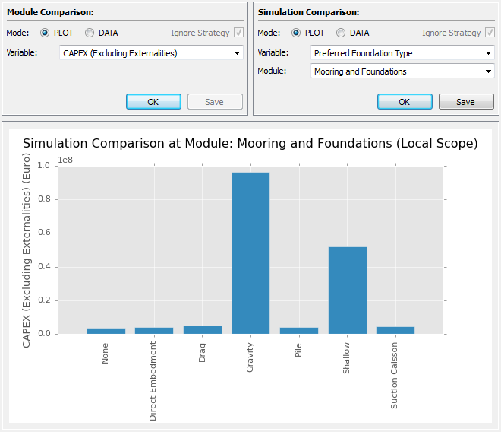Select the Drag bar in the plot
501x432 pixels.
202,330
